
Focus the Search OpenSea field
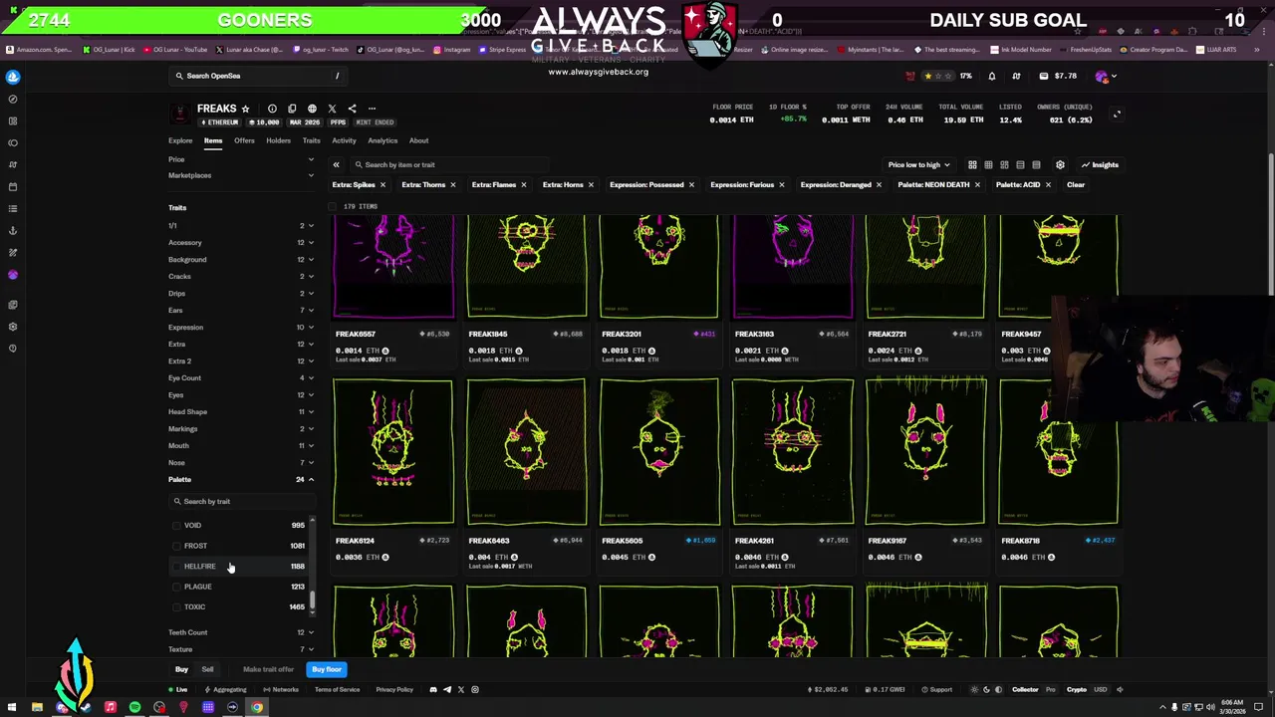[259, 76]
